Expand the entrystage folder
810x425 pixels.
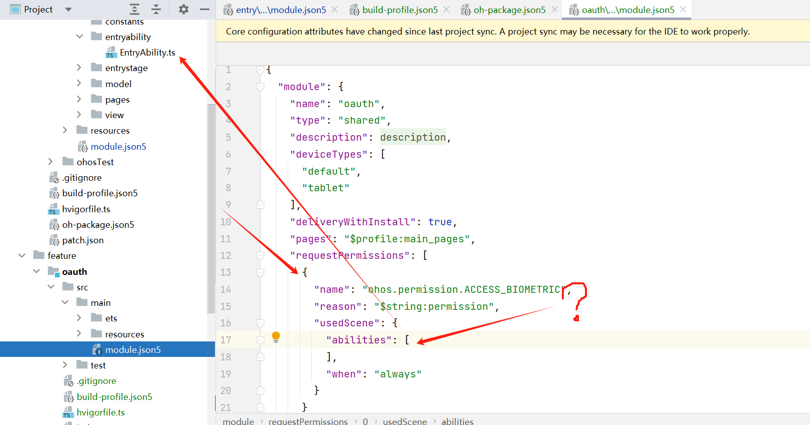click(x=79, y=67)
